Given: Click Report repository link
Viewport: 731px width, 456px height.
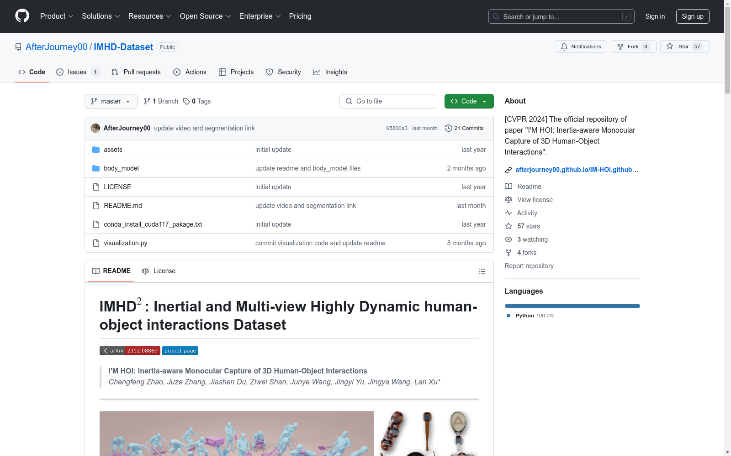Looking at the screenshot, I should [529, 266].
